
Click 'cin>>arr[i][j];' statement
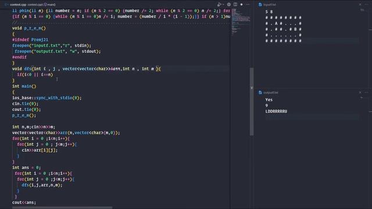(40, 150)
